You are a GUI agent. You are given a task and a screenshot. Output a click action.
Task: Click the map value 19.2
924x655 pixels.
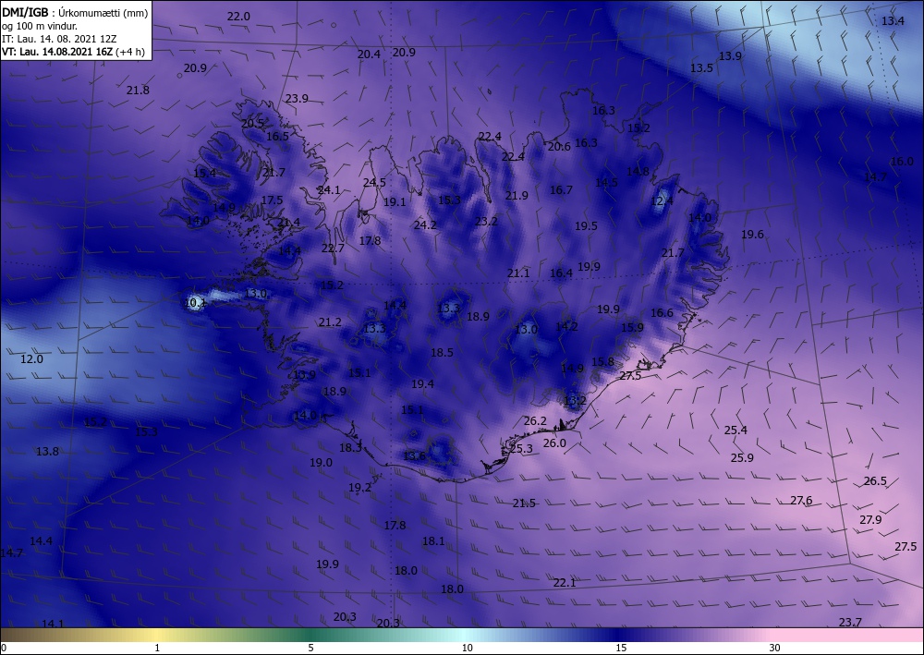pos(360,488)
